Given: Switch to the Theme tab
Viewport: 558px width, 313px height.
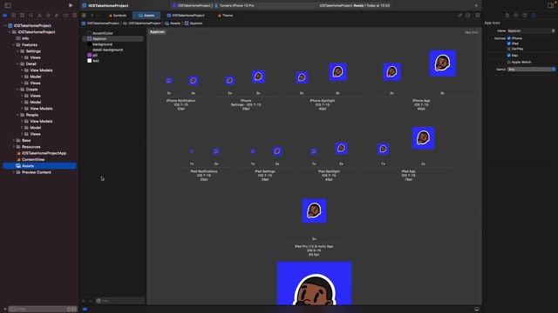Looking at the screenshot, I should 225,16.
